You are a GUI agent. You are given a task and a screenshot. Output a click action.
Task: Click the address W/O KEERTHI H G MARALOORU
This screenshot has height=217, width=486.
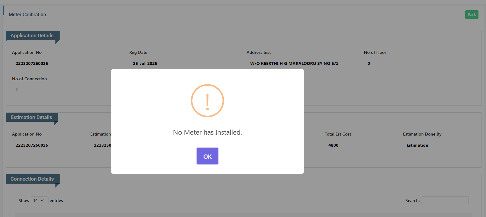click(294, 63)
